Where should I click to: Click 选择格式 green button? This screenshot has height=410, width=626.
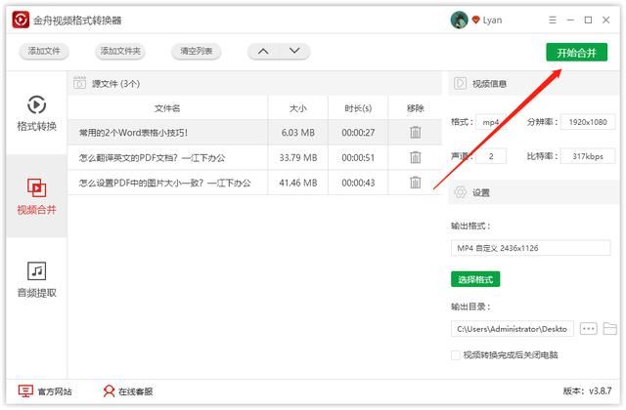(x=475, y=279)
